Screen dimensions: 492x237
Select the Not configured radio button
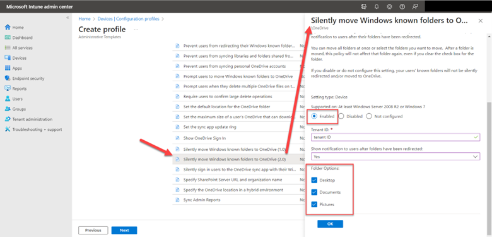[x=369, y=116]
